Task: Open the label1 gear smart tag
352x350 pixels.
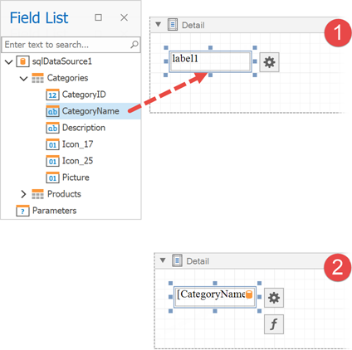Action: [269, 62]
